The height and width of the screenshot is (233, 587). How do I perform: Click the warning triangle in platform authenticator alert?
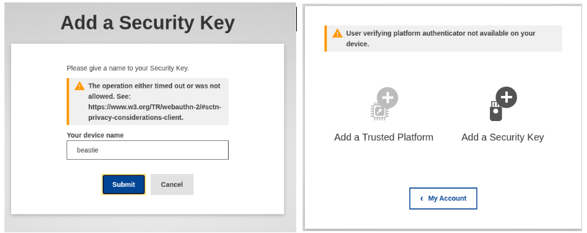tap(337, 33)
